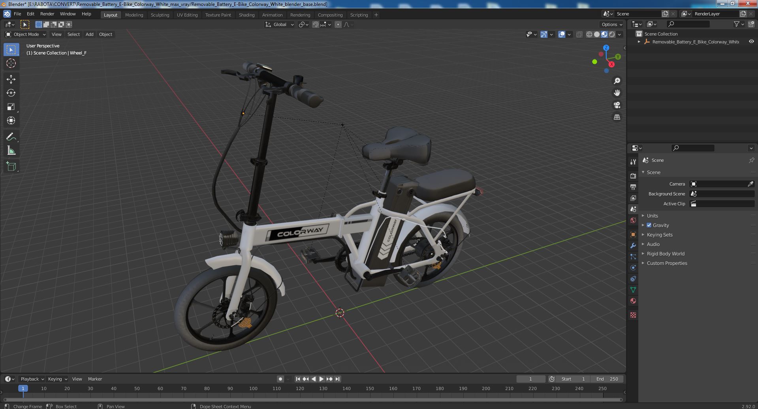Expand the Audio panel
Screen dimensions: 758x409
[x=653, y=244]
